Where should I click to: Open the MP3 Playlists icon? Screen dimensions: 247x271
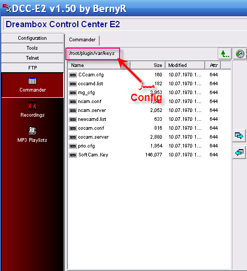pyautogui.click(x=32, y=131)
